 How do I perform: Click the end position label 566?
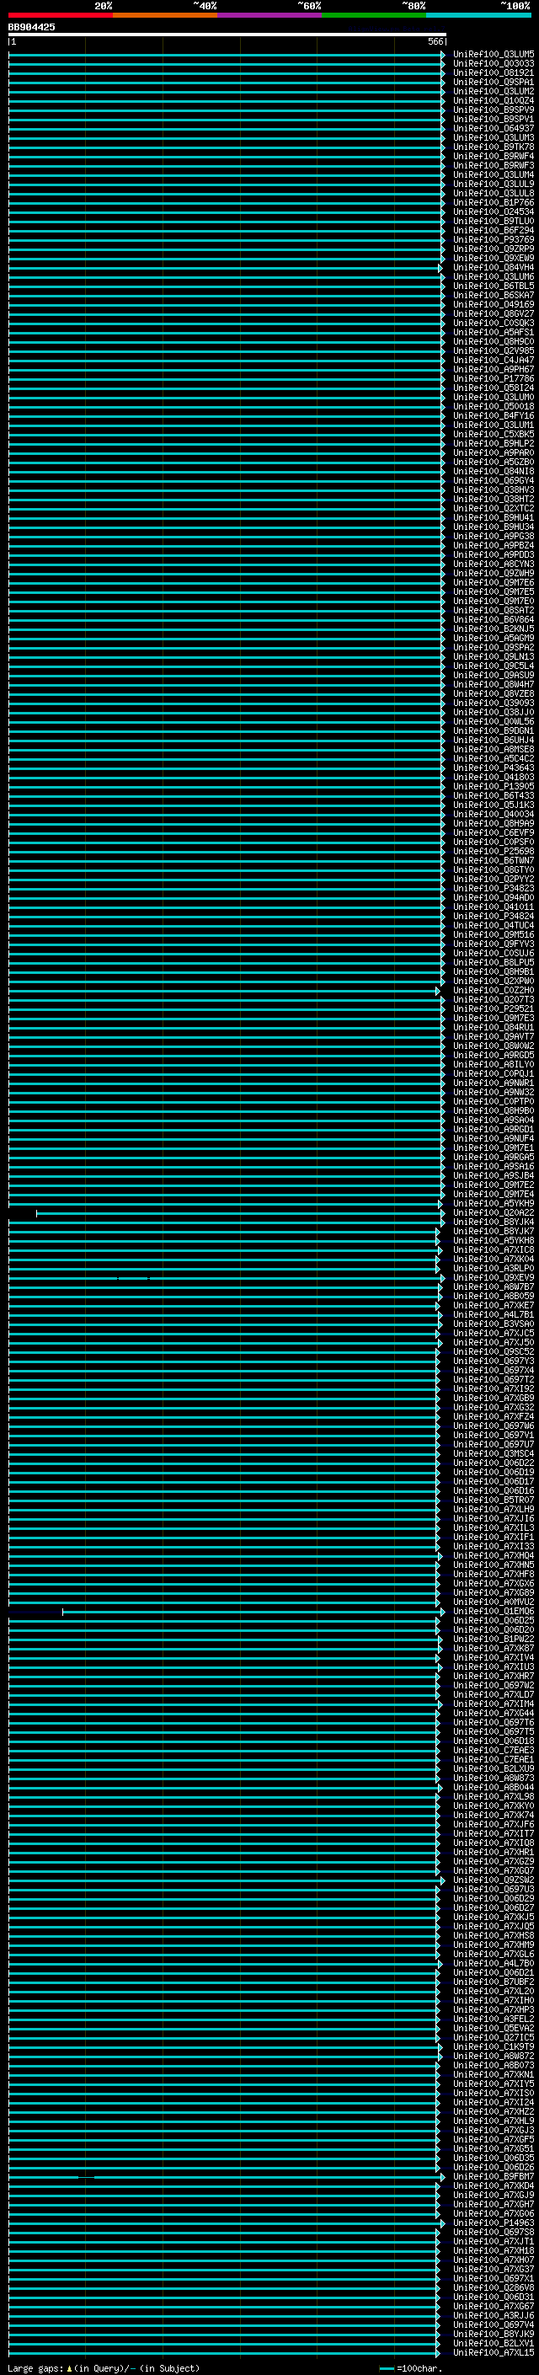pyautogui.click(x=435, y=41)
